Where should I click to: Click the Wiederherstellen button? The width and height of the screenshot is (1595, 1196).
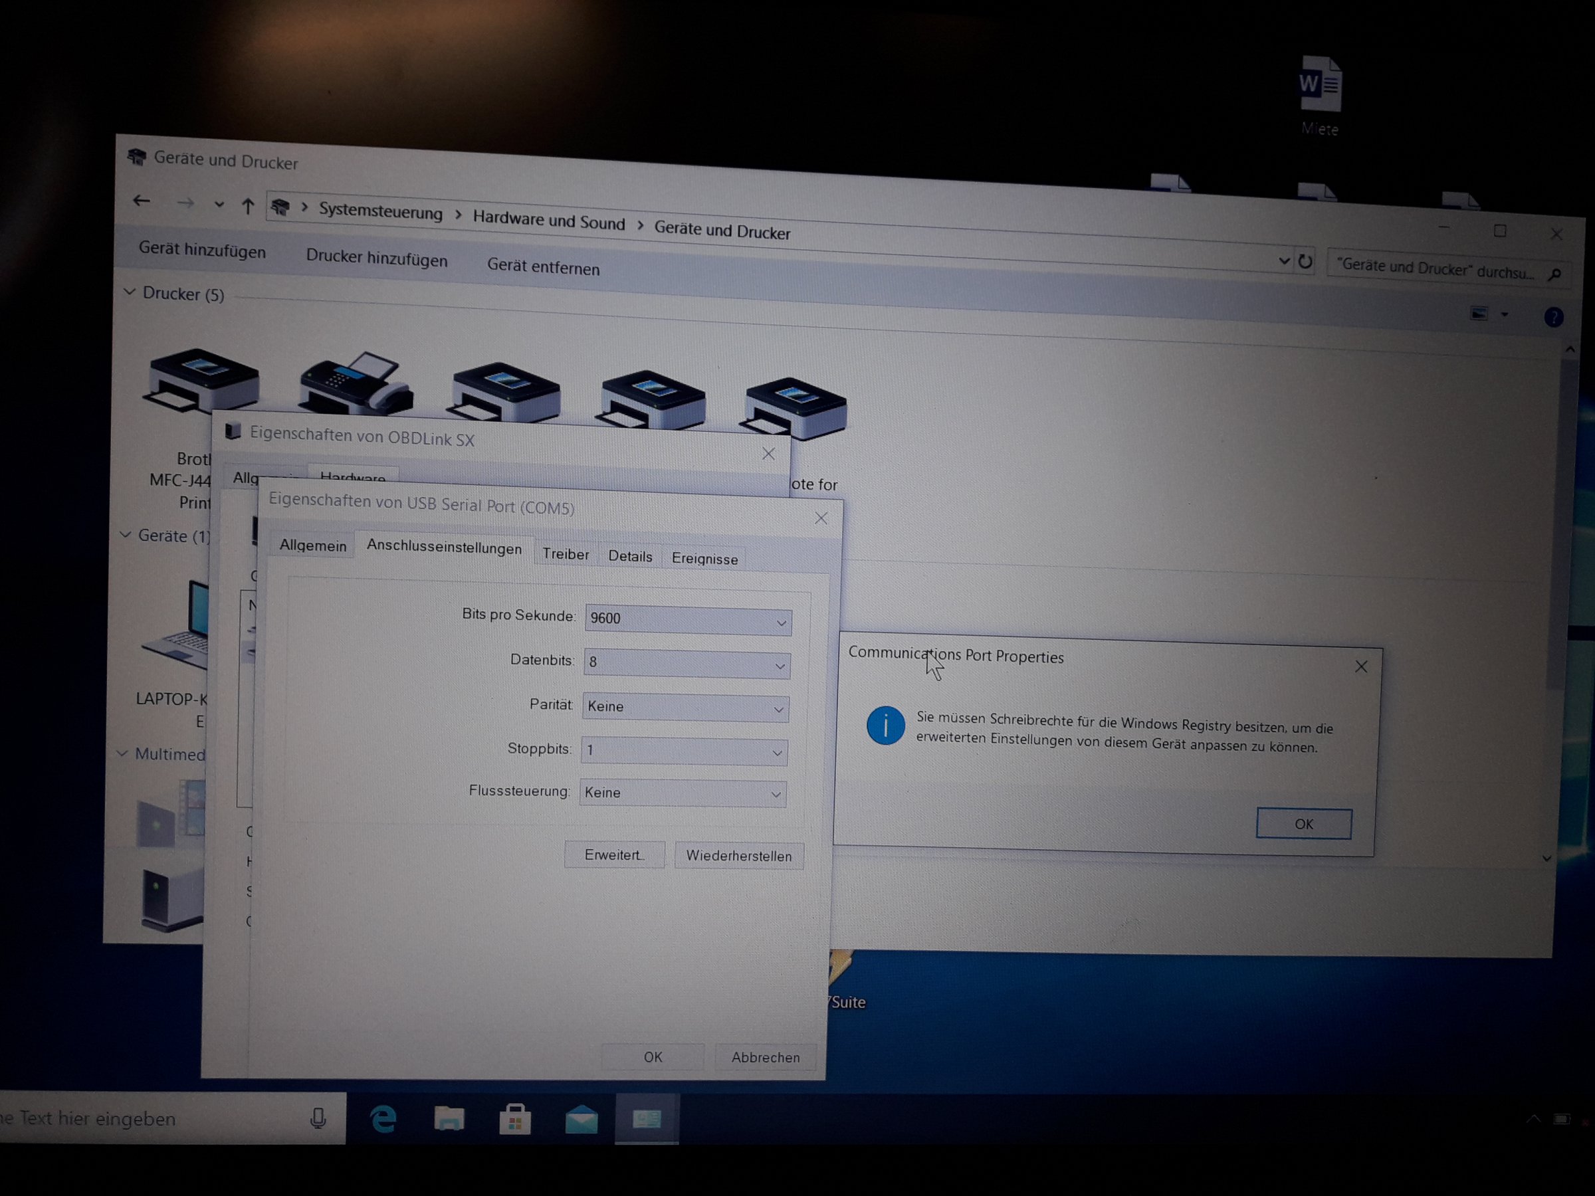click(738, 856)
